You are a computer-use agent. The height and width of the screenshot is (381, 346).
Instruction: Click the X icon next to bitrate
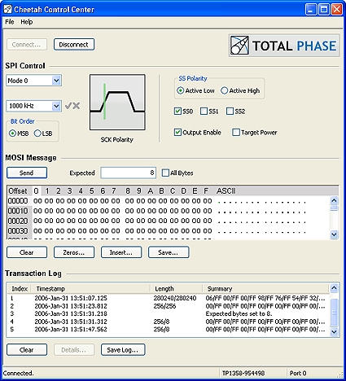point(77,106)
